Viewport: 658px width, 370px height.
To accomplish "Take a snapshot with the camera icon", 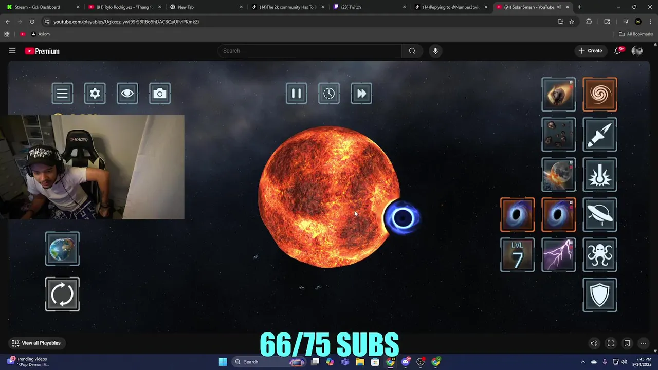I will tap(160, 94).
